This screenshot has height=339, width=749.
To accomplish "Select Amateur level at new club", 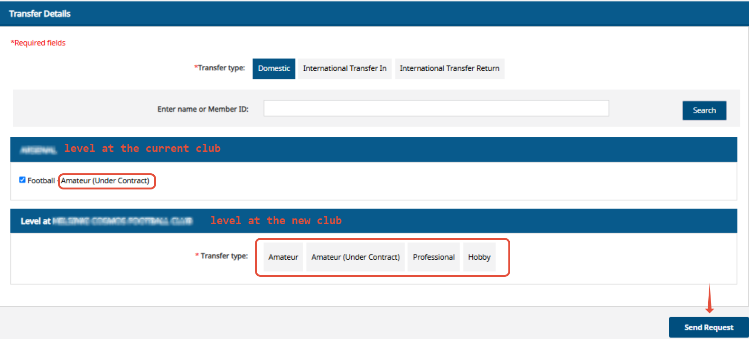I will coord(283,257).
